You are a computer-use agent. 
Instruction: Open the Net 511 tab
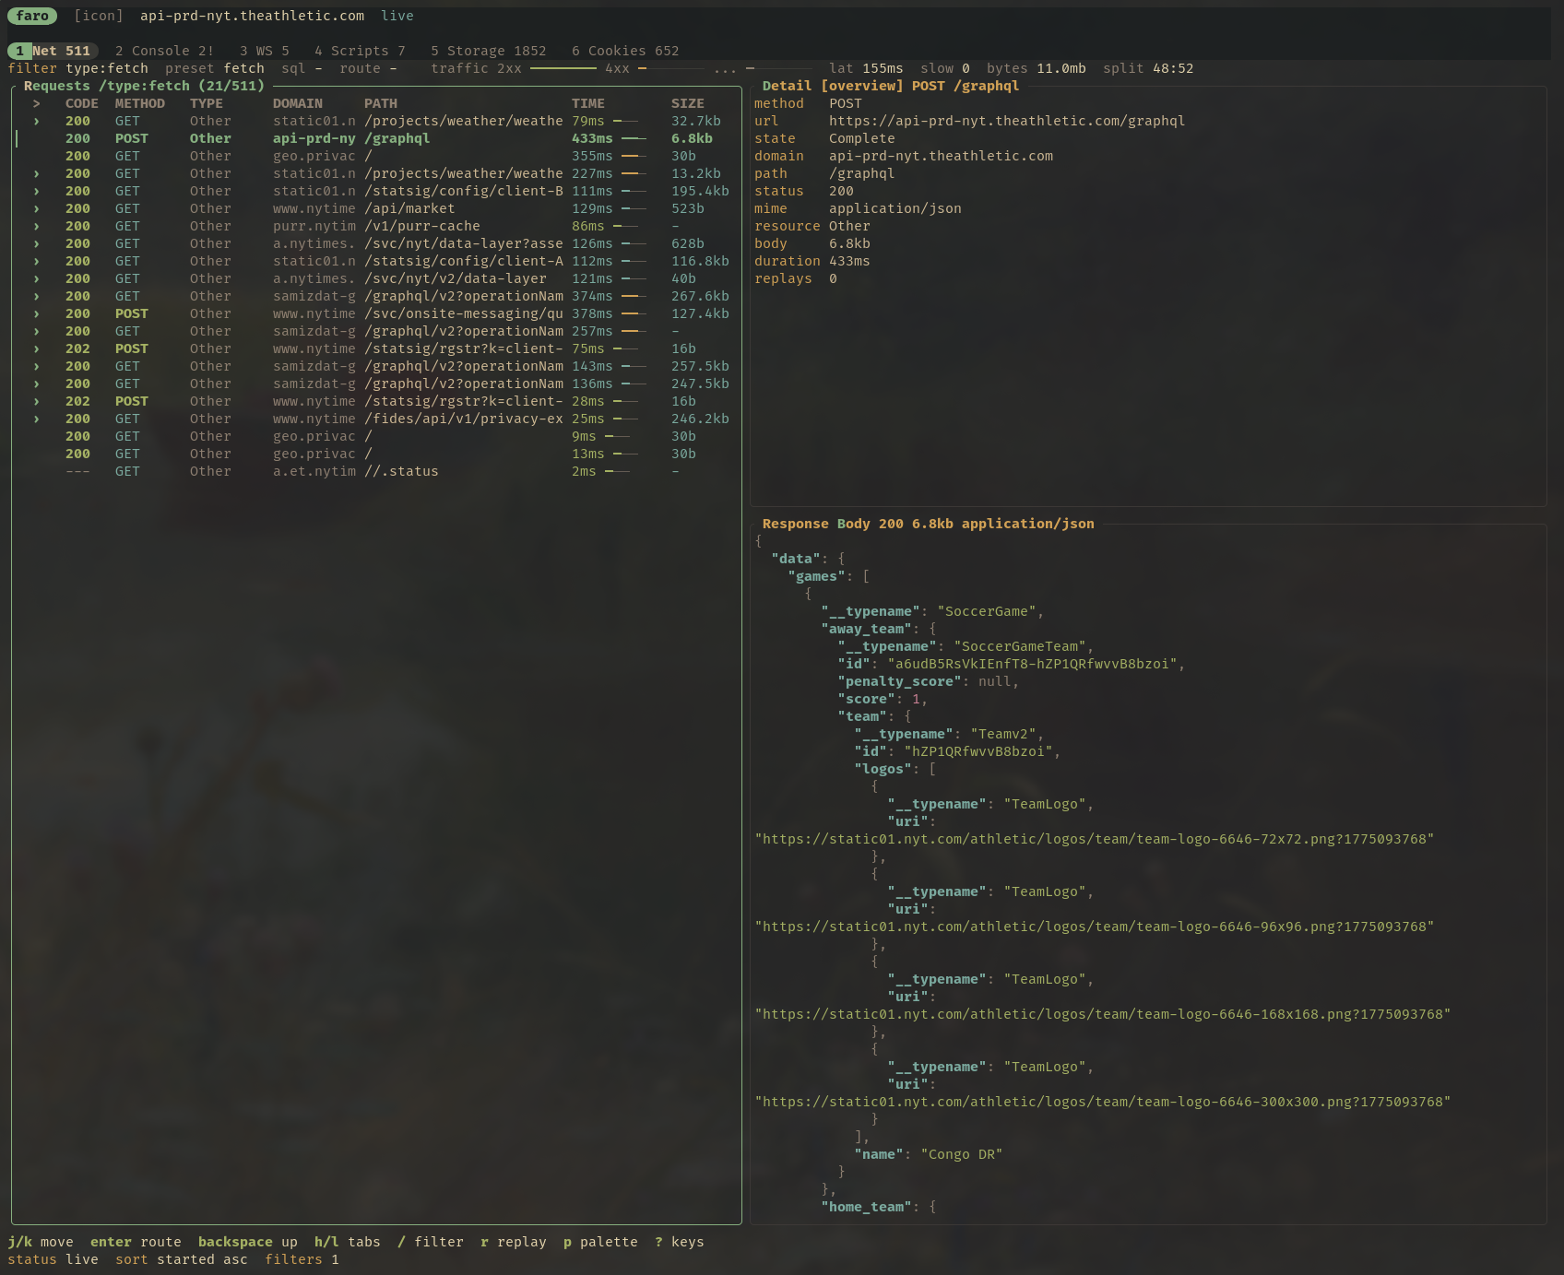pyautogui.click(x=53, y=51)
